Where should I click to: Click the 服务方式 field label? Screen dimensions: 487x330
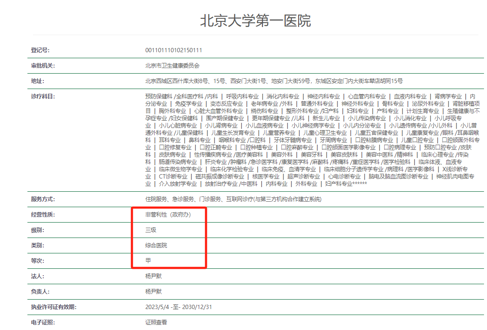coord(43,199)
